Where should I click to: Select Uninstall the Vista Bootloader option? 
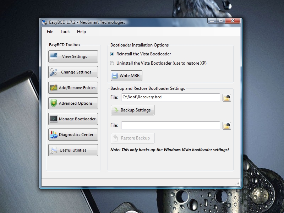tap(158, 63)
